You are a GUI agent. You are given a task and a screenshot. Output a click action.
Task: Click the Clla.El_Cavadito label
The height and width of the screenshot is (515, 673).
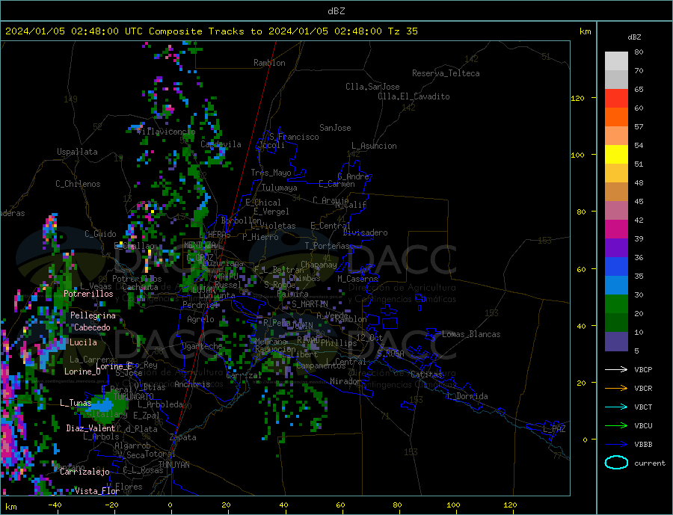414,96
